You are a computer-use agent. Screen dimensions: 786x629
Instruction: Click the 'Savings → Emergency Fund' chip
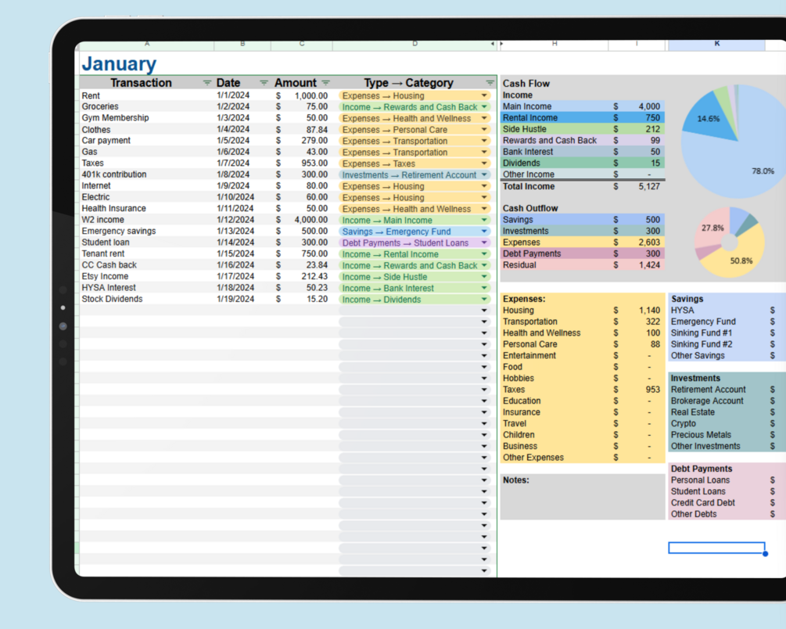click(x=415, y=232)
